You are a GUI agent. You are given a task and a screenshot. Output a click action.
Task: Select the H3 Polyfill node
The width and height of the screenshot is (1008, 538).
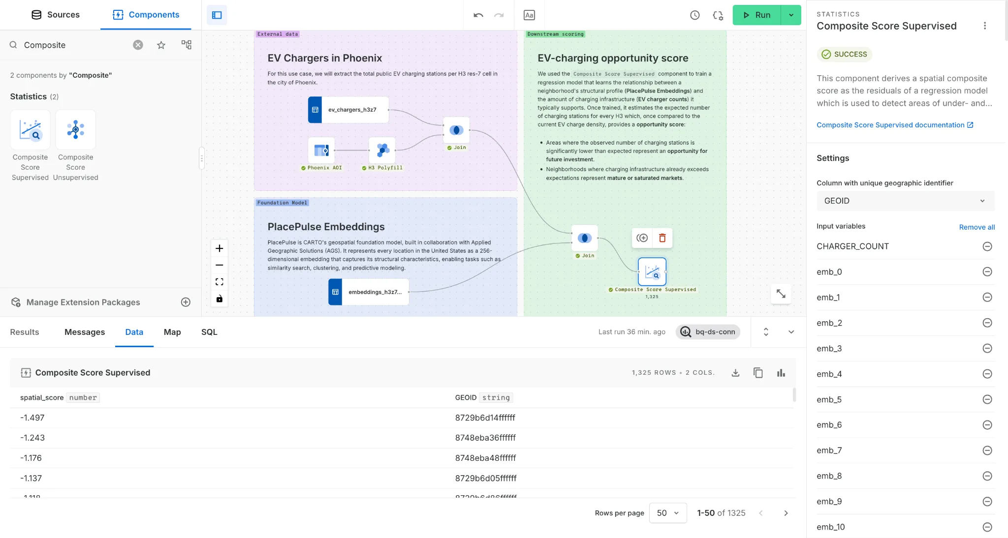(x=382, y=150)
